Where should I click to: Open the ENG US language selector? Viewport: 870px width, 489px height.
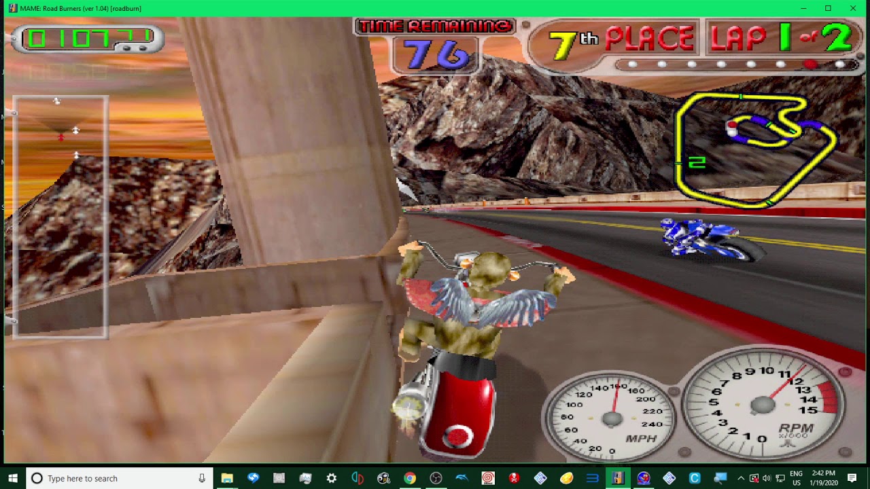pos(796,478)
